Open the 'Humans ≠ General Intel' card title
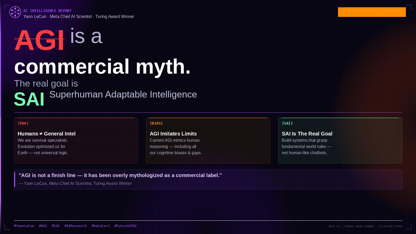The height and width of the screenshot is (234, 416). (47, 134)
